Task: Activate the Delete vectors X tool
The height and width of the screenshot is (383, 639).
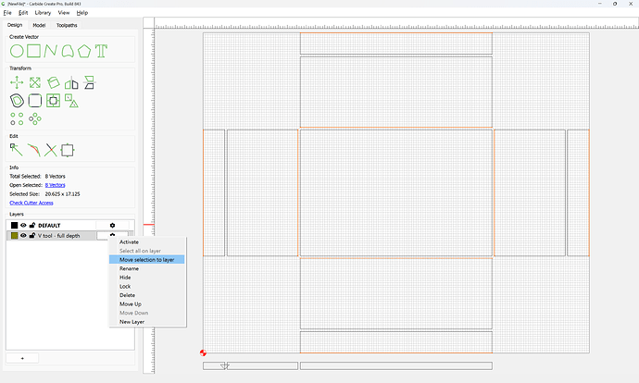Action: [x=51, y=150]
